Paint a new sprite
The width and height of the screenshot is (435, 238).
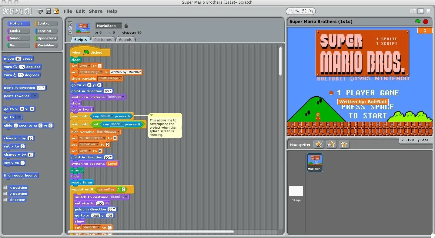(x=319, y=144)
